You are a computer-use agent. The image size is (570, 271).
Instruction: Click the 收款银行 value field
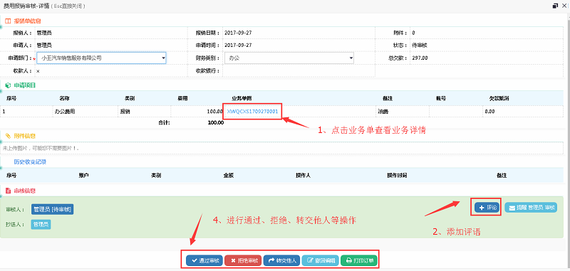[x=299, y=70]
